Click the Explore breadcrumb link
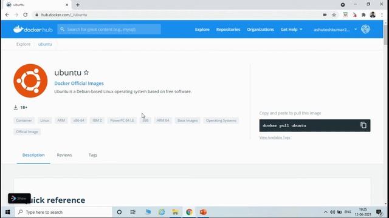Image resolution: width=389 pixels, height=218 pixels. coord(23,44)
